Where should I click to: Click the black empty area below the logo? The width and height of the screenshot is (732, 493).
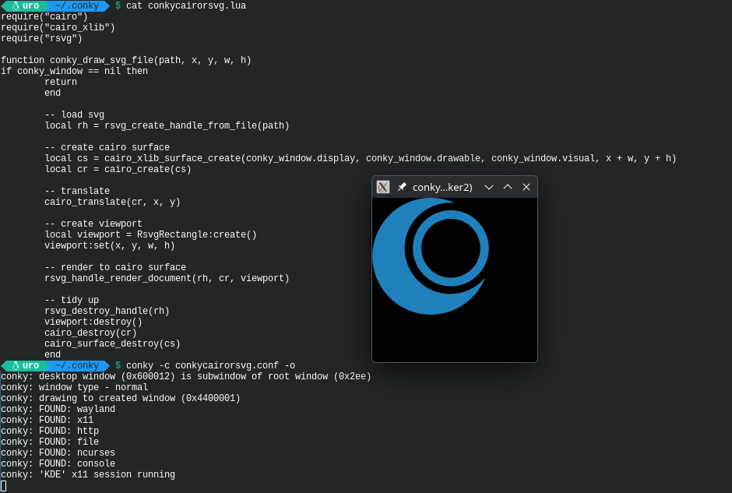[455, 339]
